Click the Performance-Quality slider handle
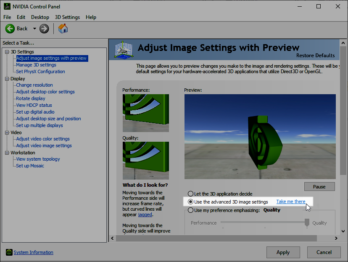This screenshot has width=348, height=262. pyautogui.click(x=308, y=222)
